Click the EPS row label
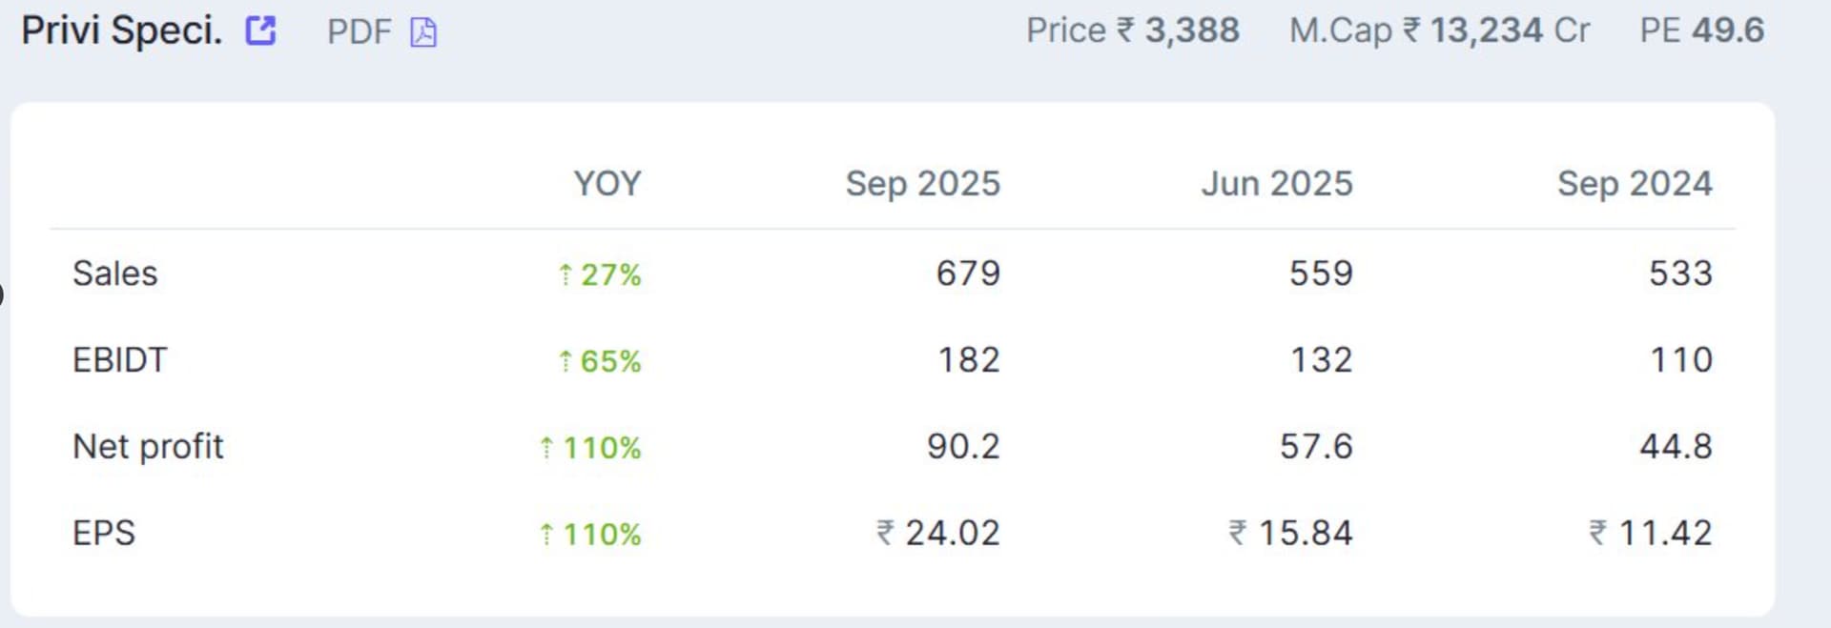Screen dimensions: 1831x628 coord(104,533)
